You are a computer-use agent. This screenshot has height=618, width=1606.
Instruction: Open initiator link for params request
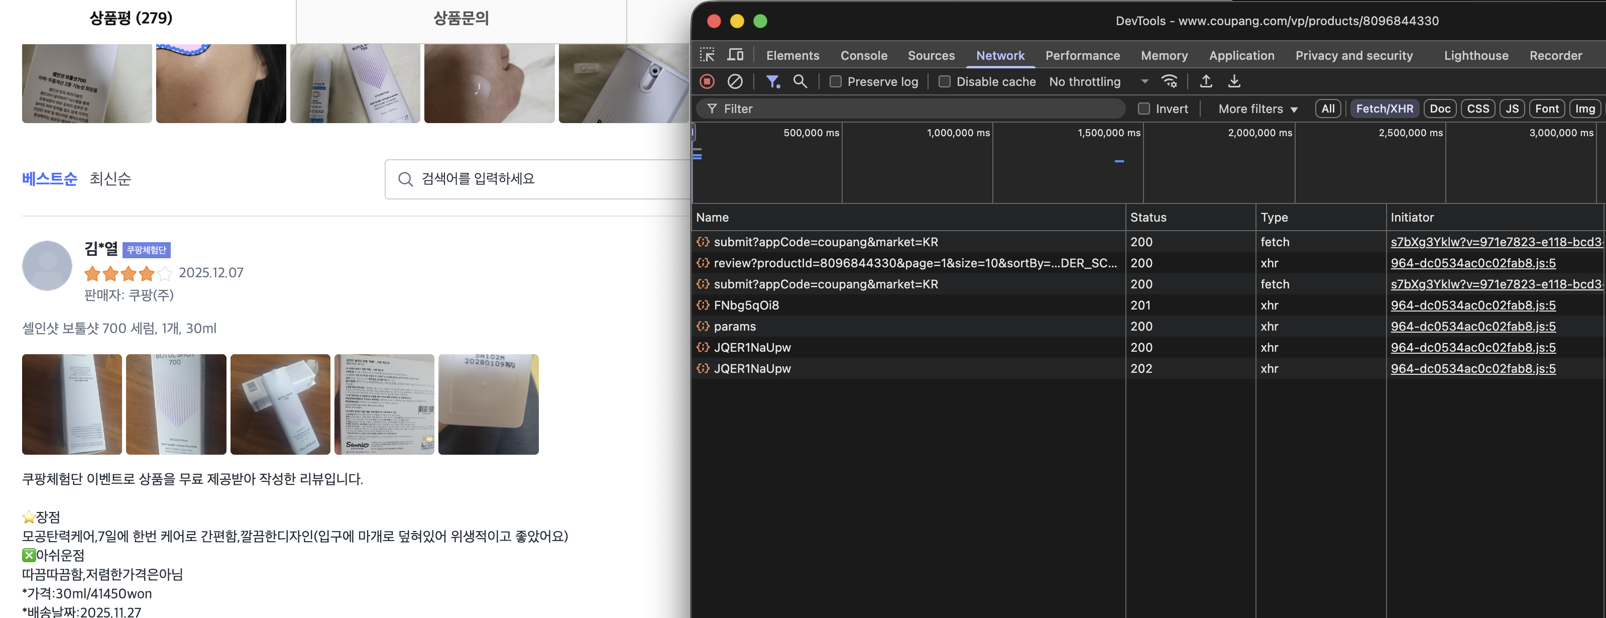click(1472, 326)
